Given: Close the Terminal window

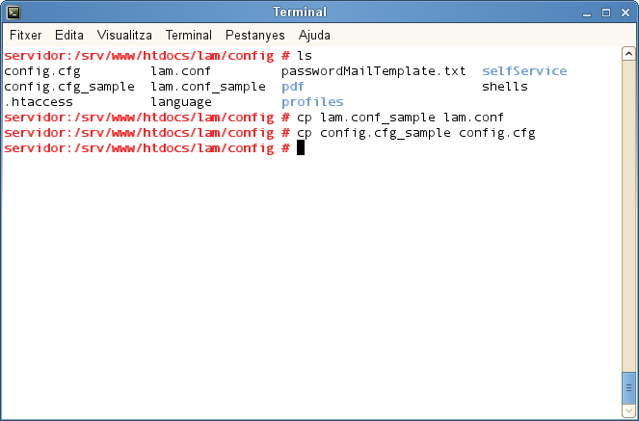Looking at the screenshot, I should [x=624, y=13].
